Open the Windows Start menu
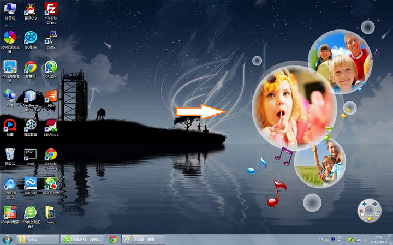The height and width of the screenshot is (245, 393). click(7, 239)
